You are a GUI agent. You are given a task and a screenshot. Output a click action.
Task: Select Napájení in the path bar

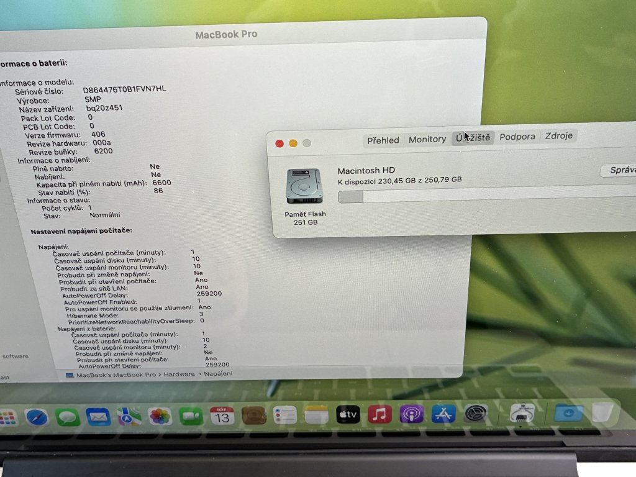click(x=218, y=373)
